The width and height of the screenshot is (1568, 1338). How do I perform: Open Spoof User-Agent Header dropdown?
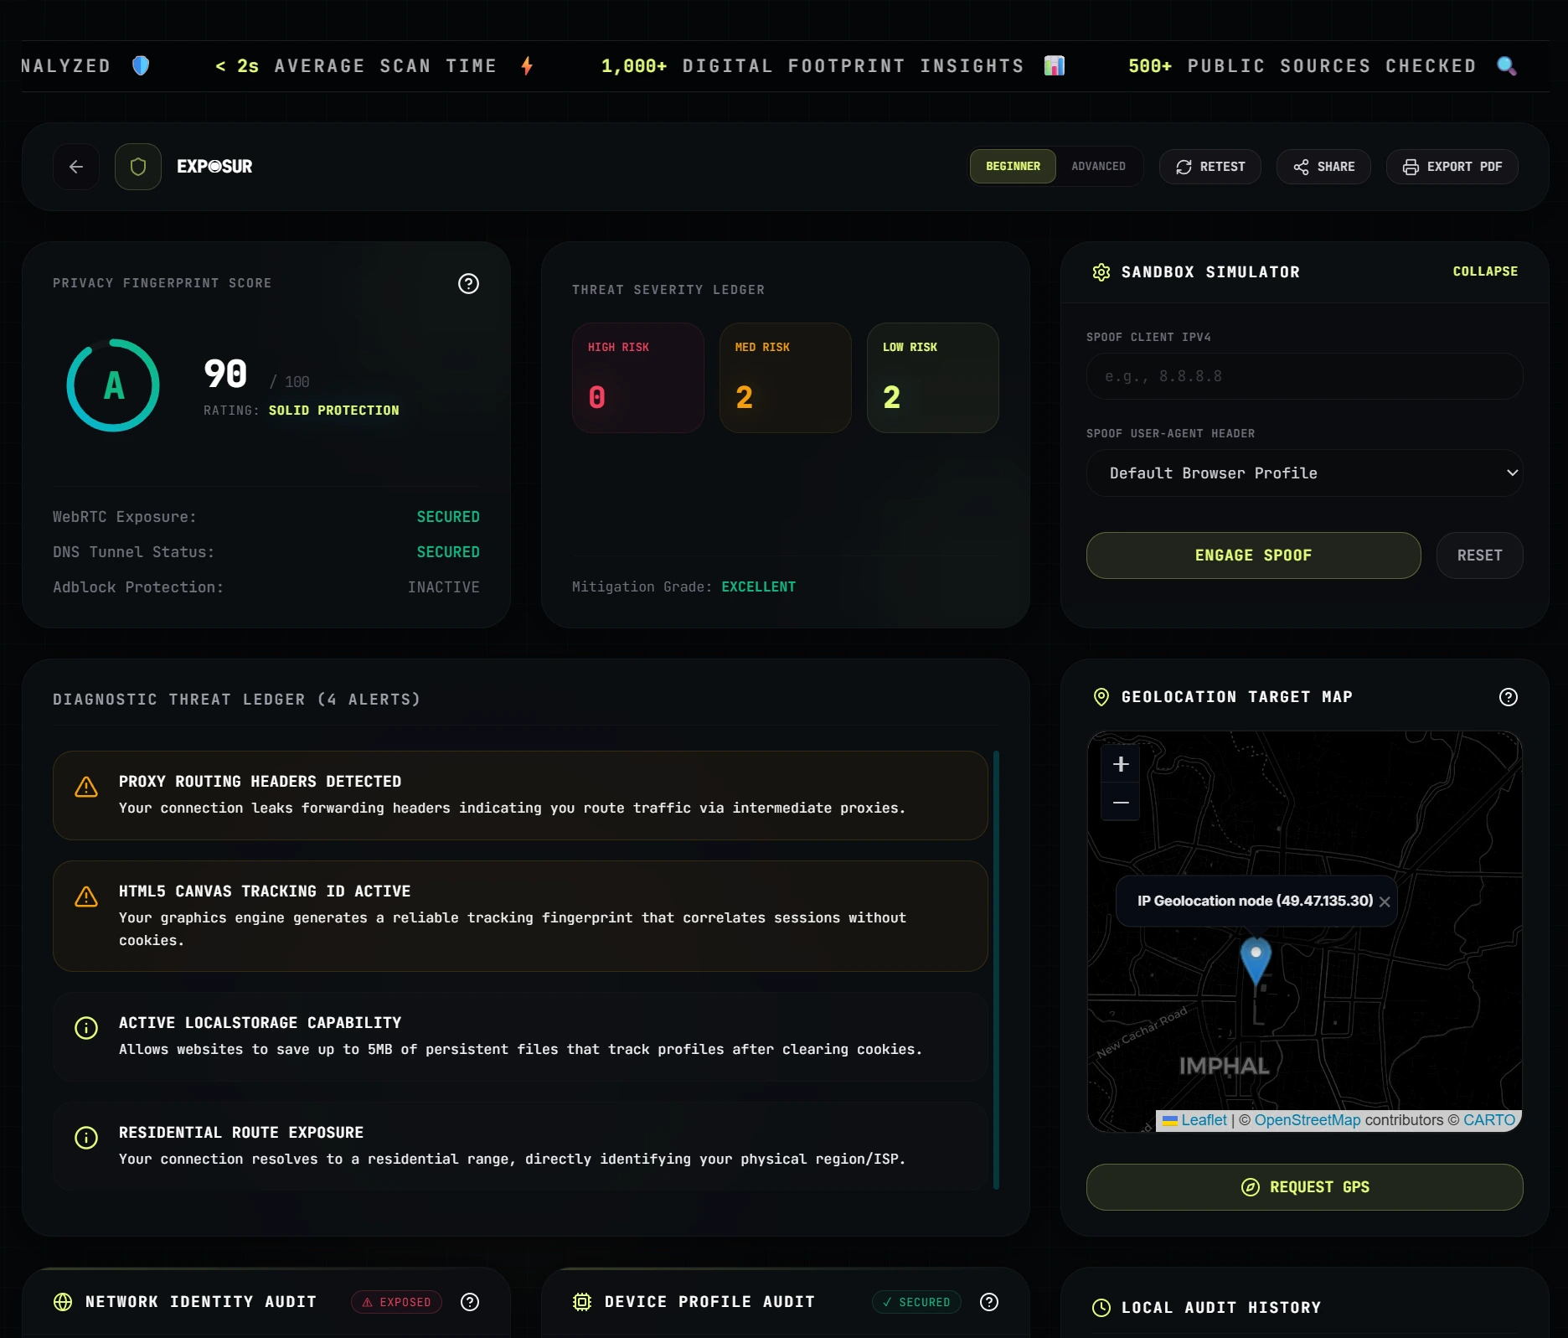pos(1304,473)
